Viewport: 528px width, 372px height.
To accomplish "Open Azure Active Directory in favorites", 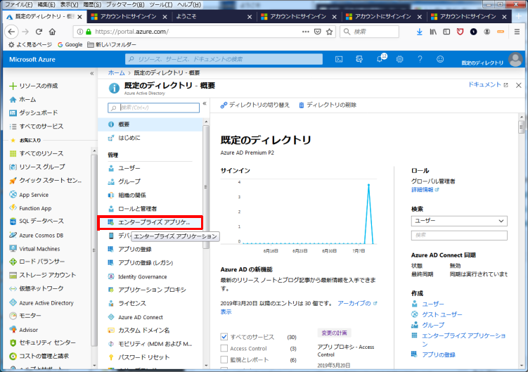I will coord(41,302).
